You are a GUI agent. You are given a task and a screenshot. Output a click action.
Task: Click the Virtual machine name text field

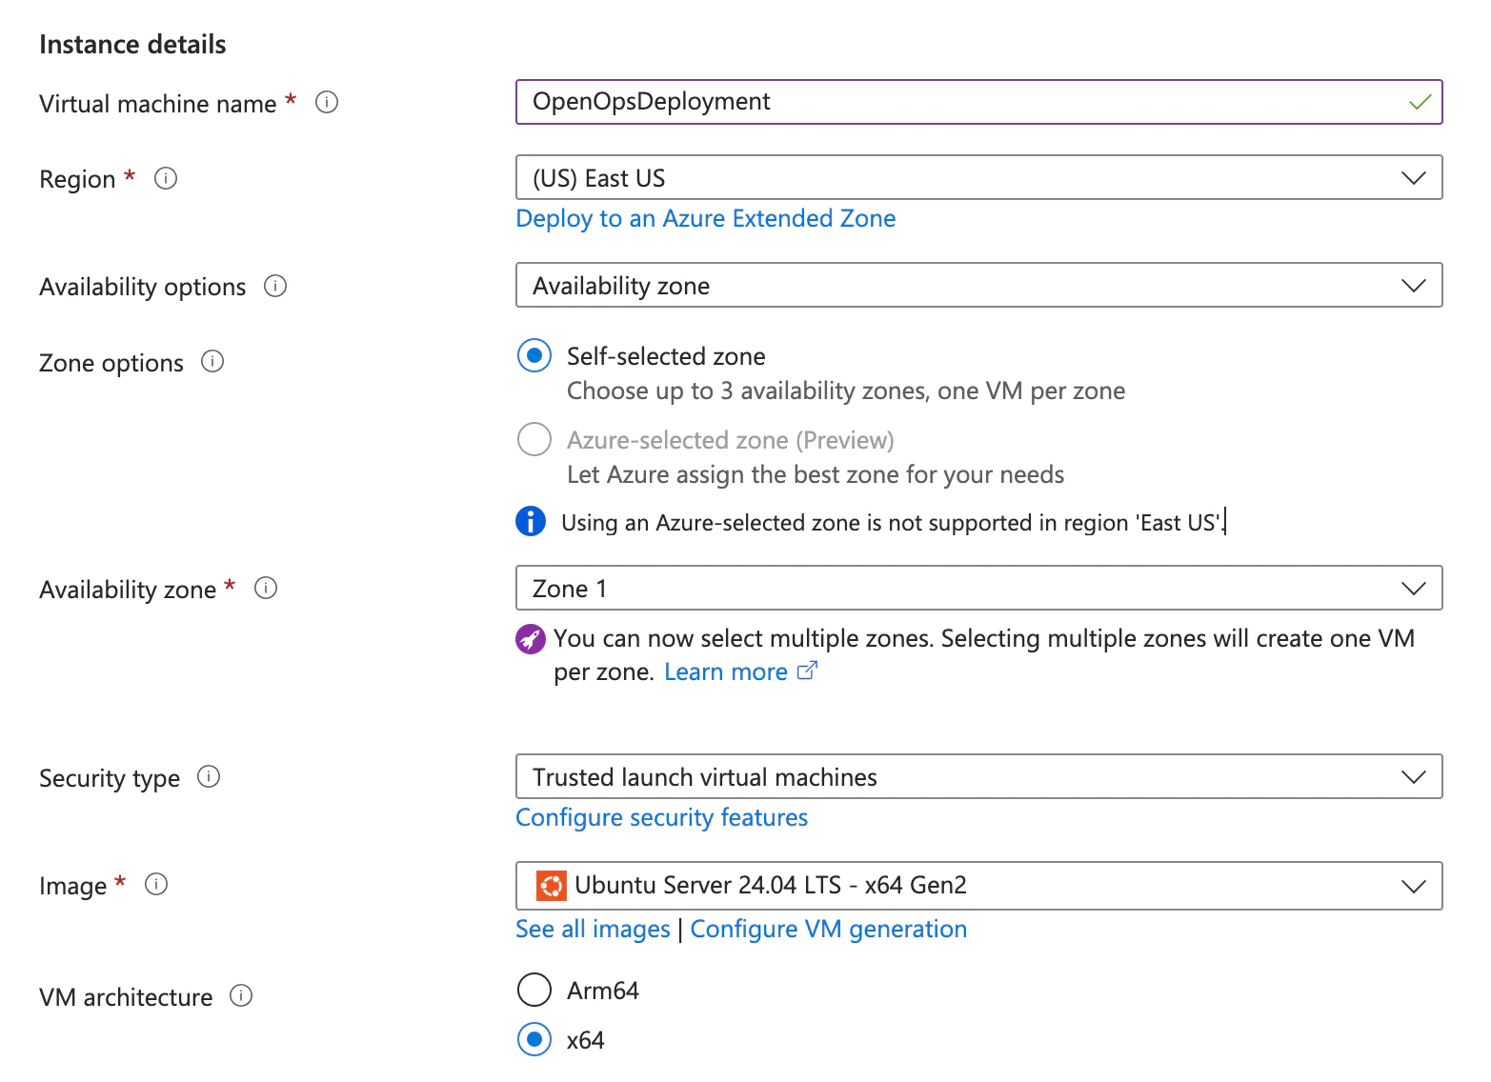point(962,102)
